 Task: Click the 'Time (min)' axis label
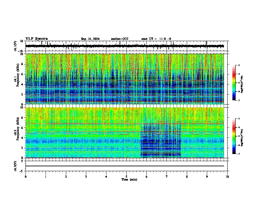pyautogui.click(x=129, y=180)
